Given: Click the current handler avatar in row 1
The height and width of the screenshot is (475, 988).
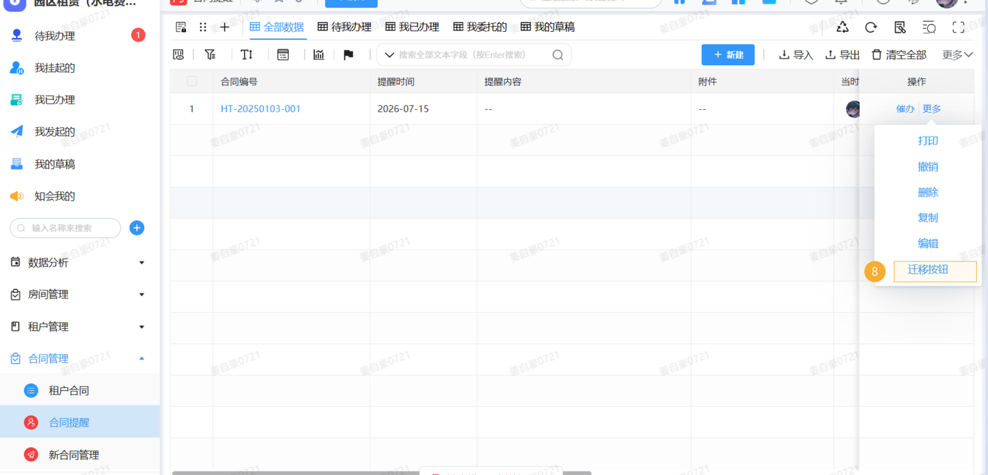Looking at the screenshot, I should (852, 109).
